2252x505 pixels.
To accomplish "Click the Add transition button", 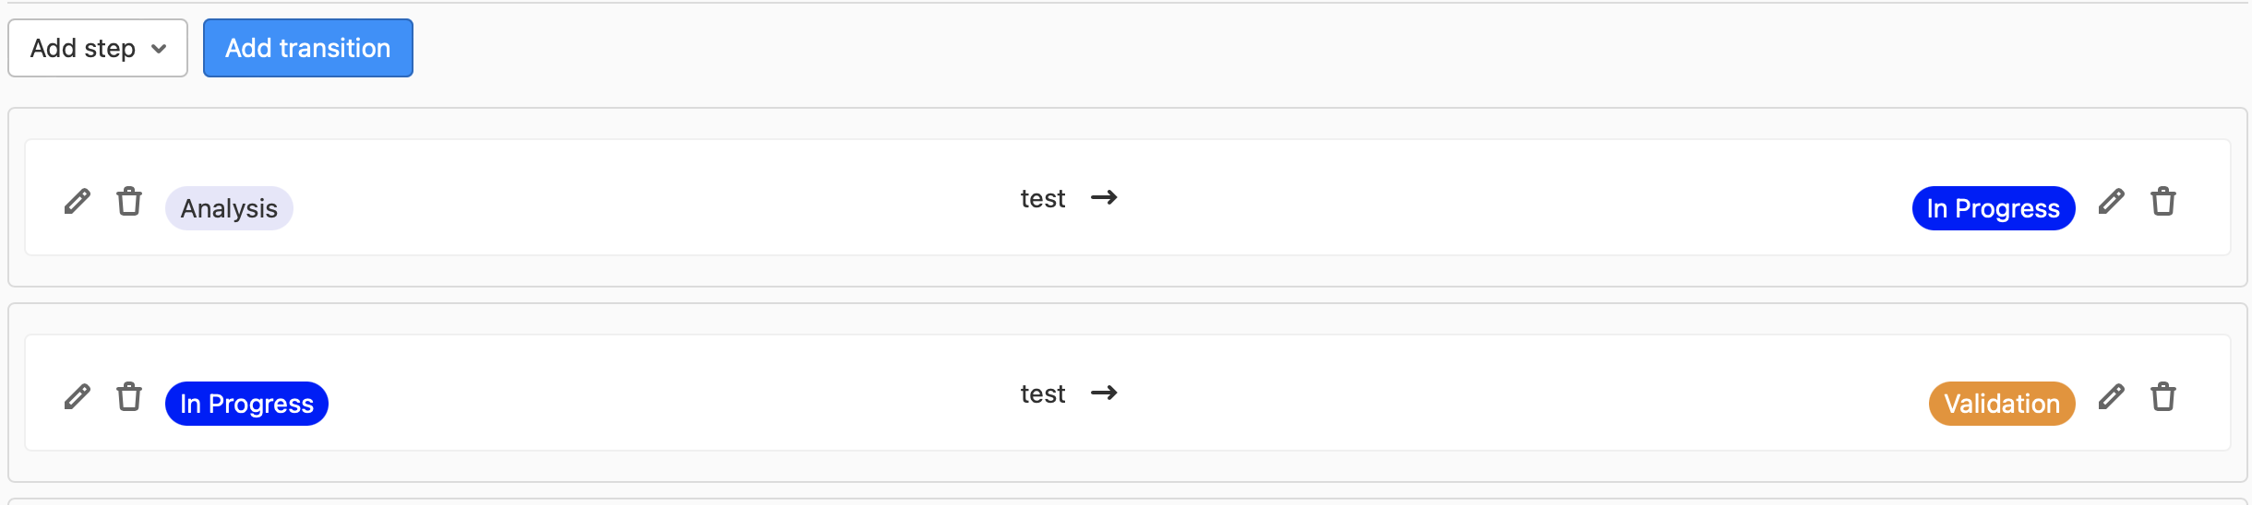I will (x=307, y=48).
